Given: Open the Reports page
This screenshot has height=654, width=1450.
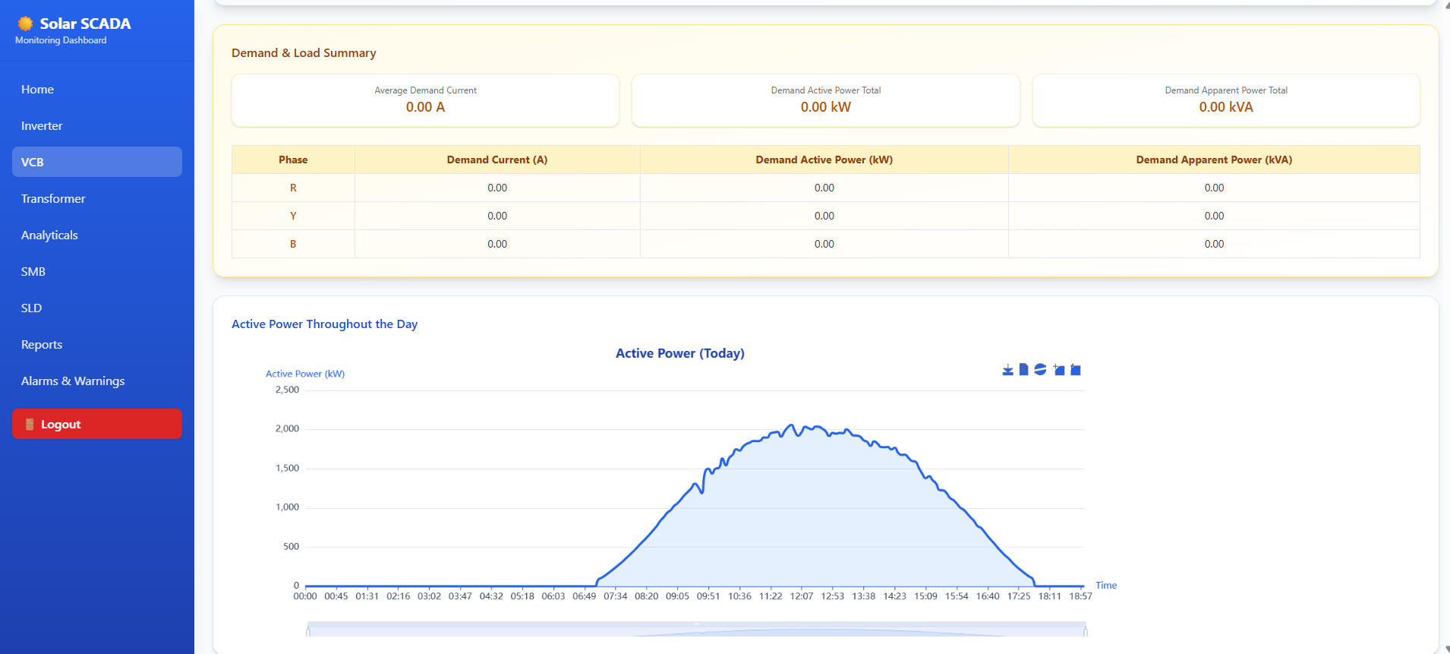Looking at the screenshot, I should 42,345.
